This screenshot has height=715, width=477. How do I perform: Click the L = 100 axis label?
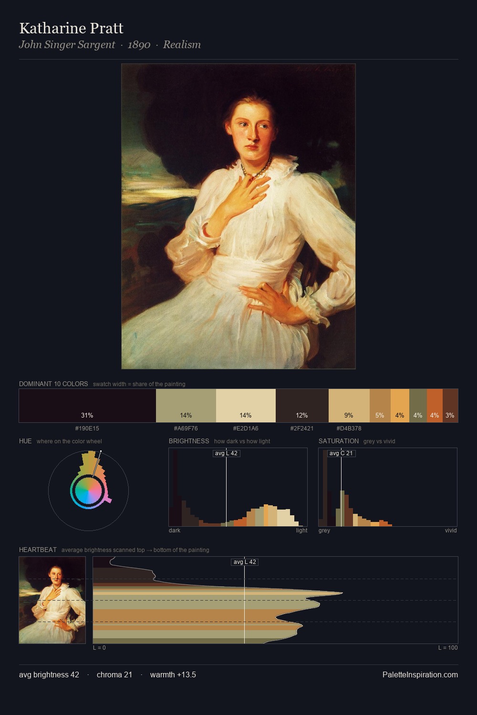[x=448, y=648]
